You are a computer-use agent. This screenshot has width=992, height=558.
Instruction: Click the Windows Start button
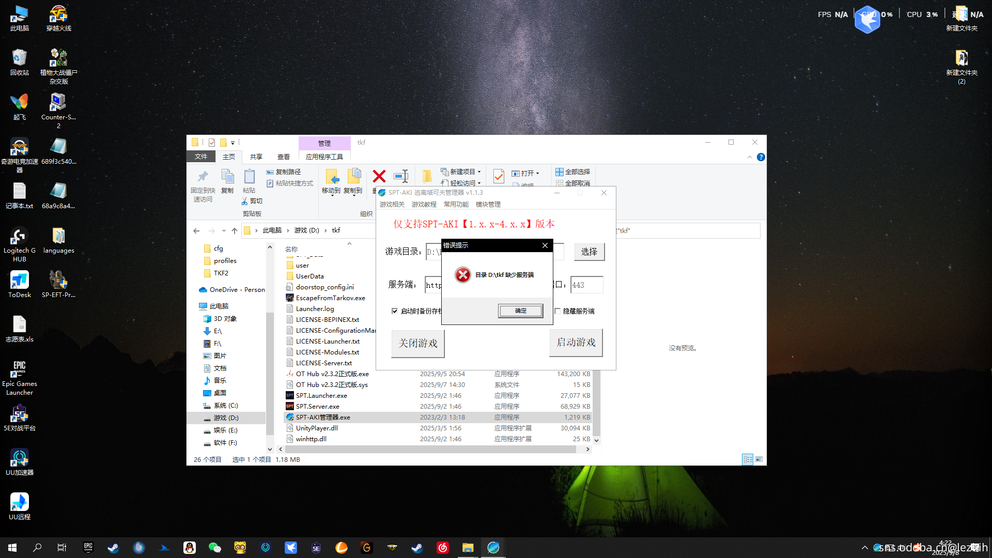pos(12,548)
